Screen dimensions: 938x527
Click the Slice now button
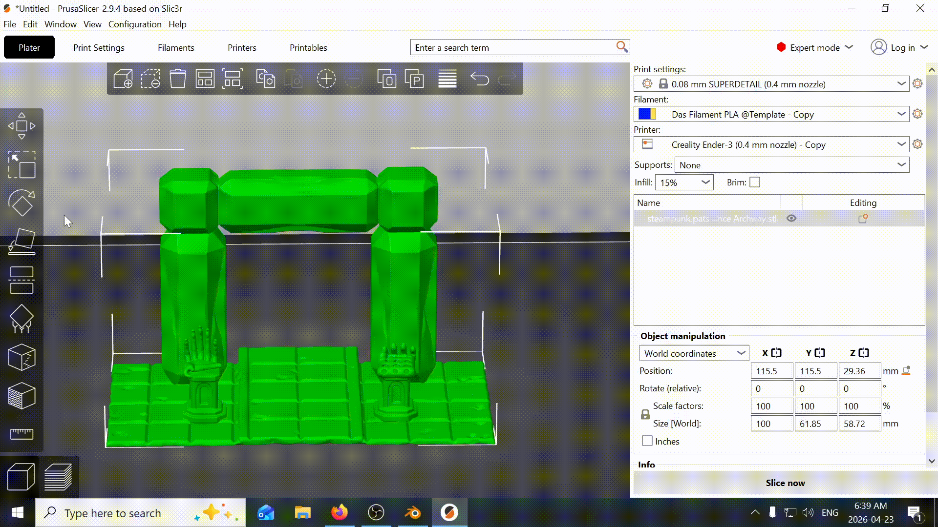pos(785,483)
